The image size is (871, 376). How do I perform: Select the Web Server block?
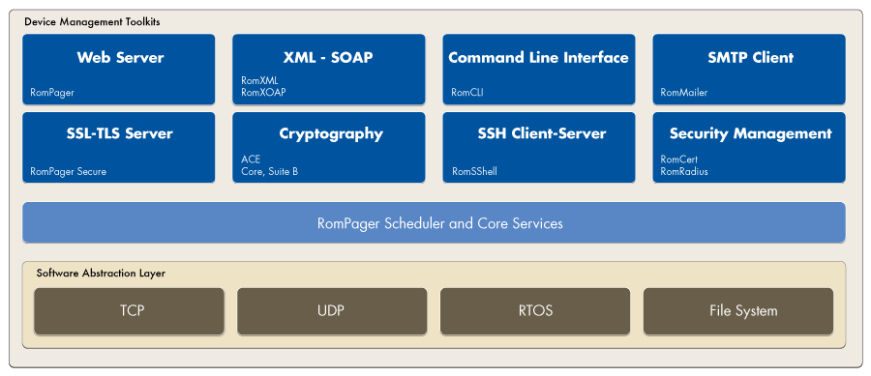tap(118, 70)
